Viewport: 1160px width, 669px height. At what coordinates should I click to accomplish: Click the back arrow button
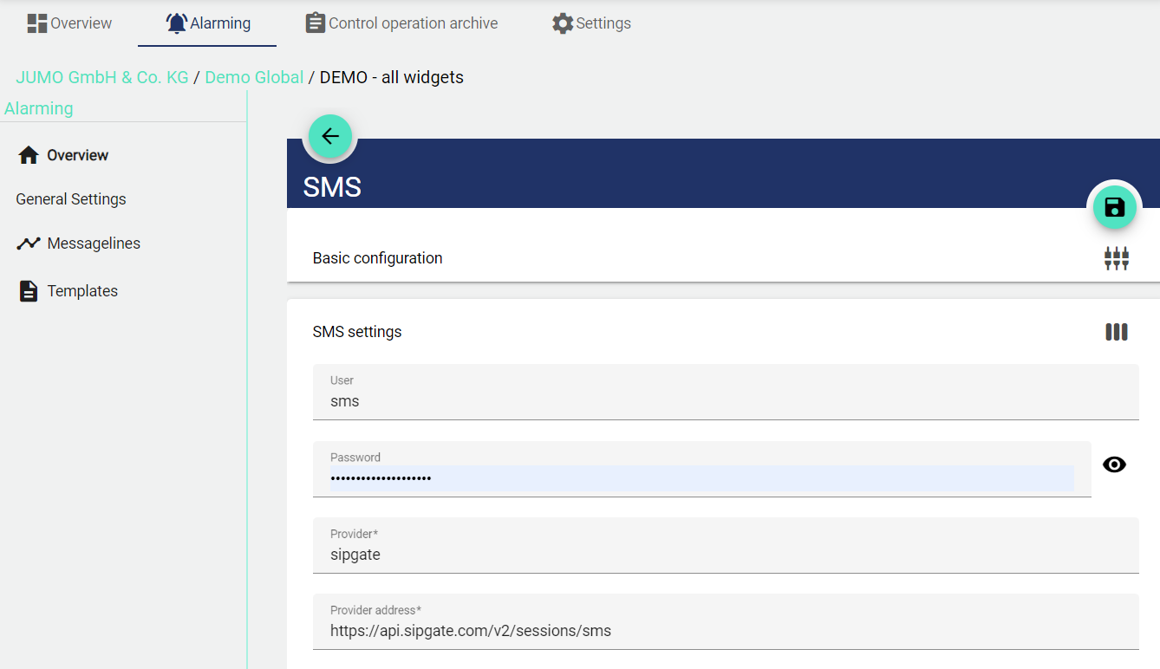[x=329, y=136]
